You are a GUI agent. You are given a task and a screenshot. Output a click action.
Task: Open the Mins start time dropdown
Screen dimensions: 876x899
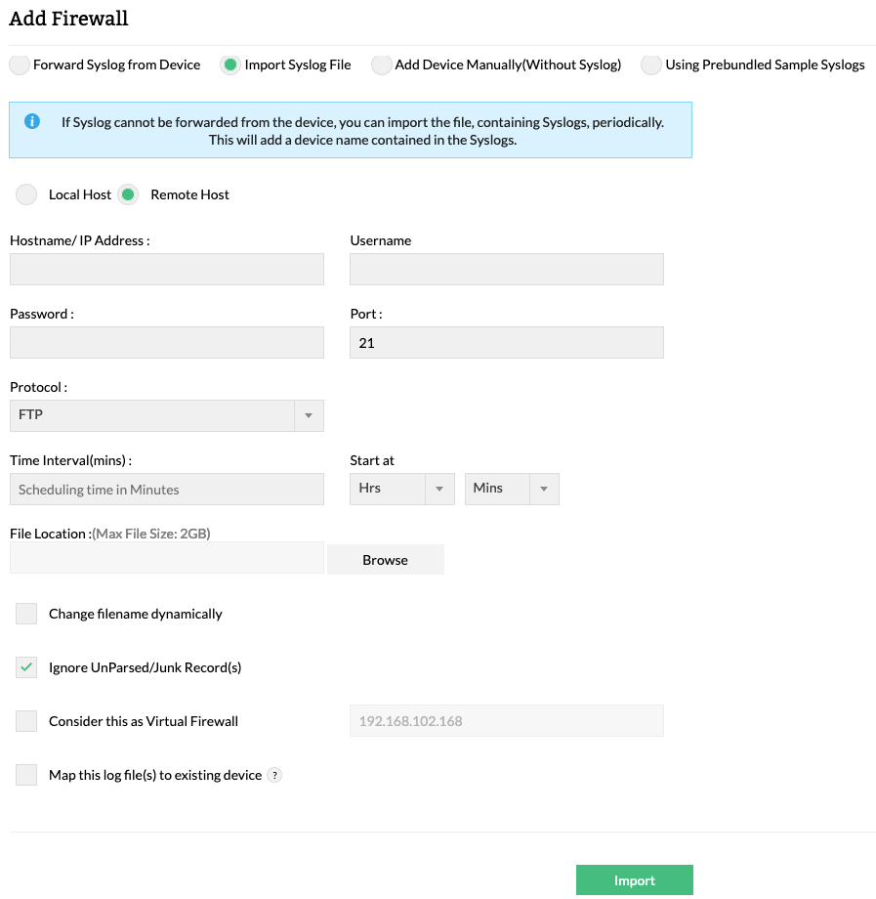512,489
